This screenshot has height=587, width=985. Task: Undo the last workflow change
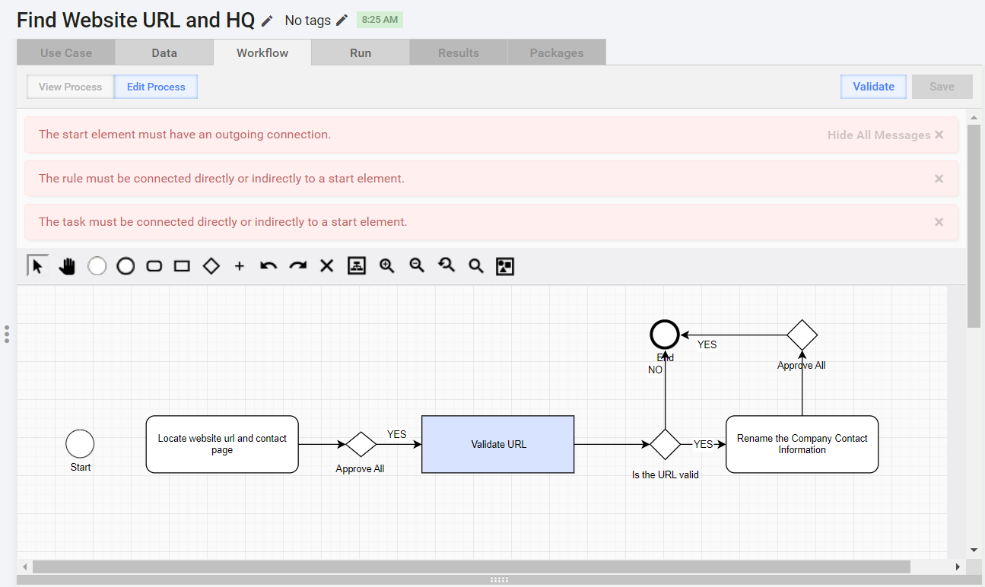(x=268, y=266)
